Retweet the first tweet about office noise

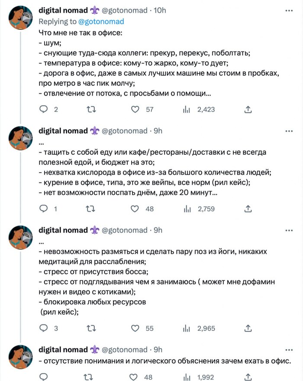(x=91, y=110)
